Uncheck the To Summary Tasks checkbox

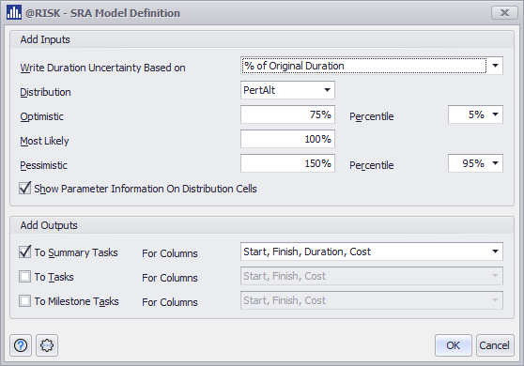click(25, 252)
